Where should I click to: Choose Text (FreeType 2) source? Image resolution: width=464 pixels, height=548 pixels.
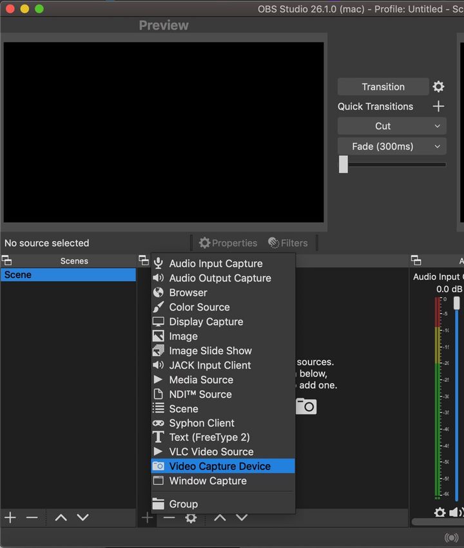coord(223,437)
